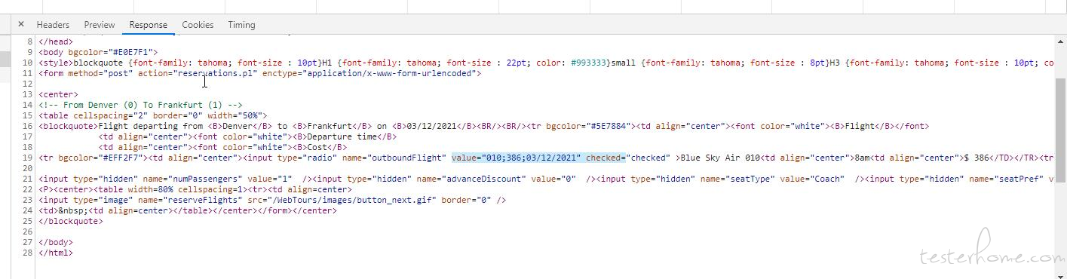This screenshot has height=279, width=1067.
Task: Click the name="outboundFlight" attribute text
Action: coord(392,158)
